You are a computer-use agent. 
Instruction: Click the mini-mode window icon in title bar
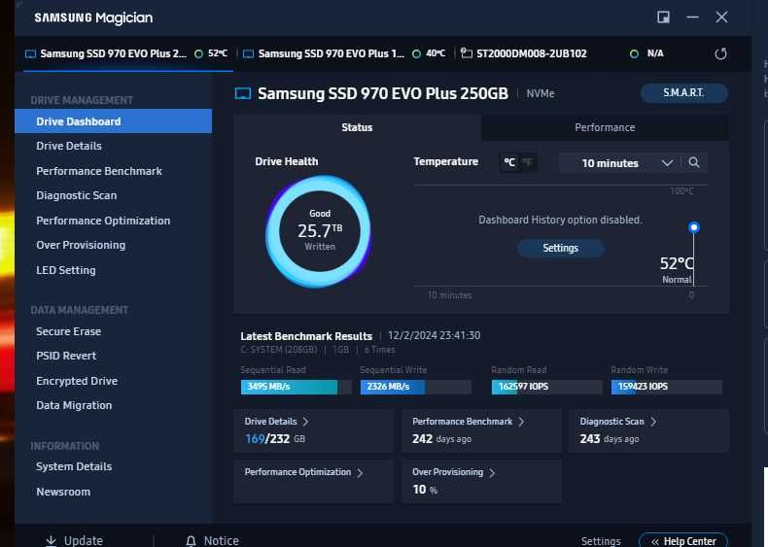point(663,17)
